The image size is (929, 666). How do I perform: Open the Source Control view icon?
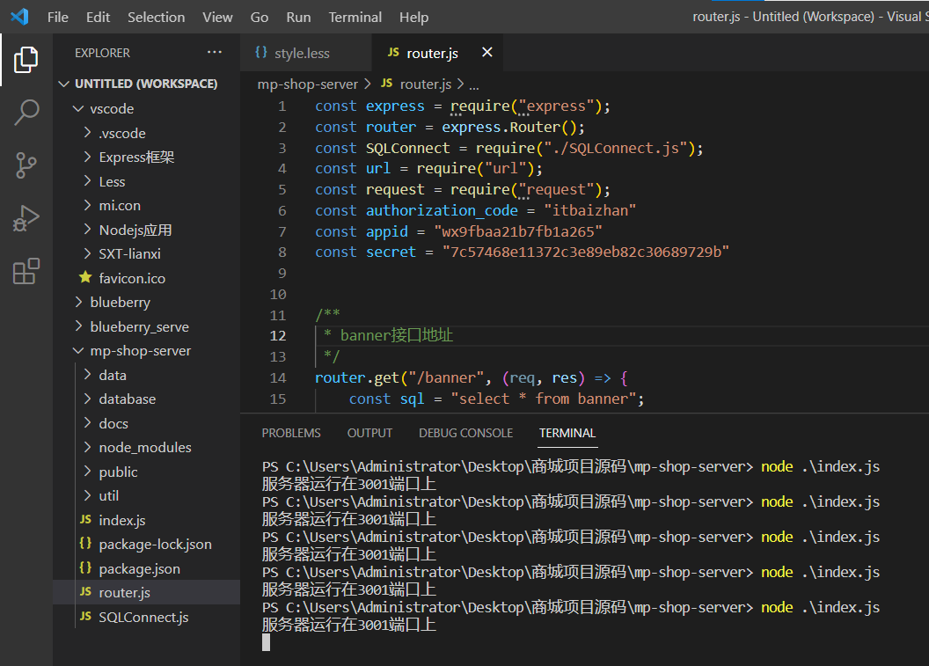(x=26, y=165)
